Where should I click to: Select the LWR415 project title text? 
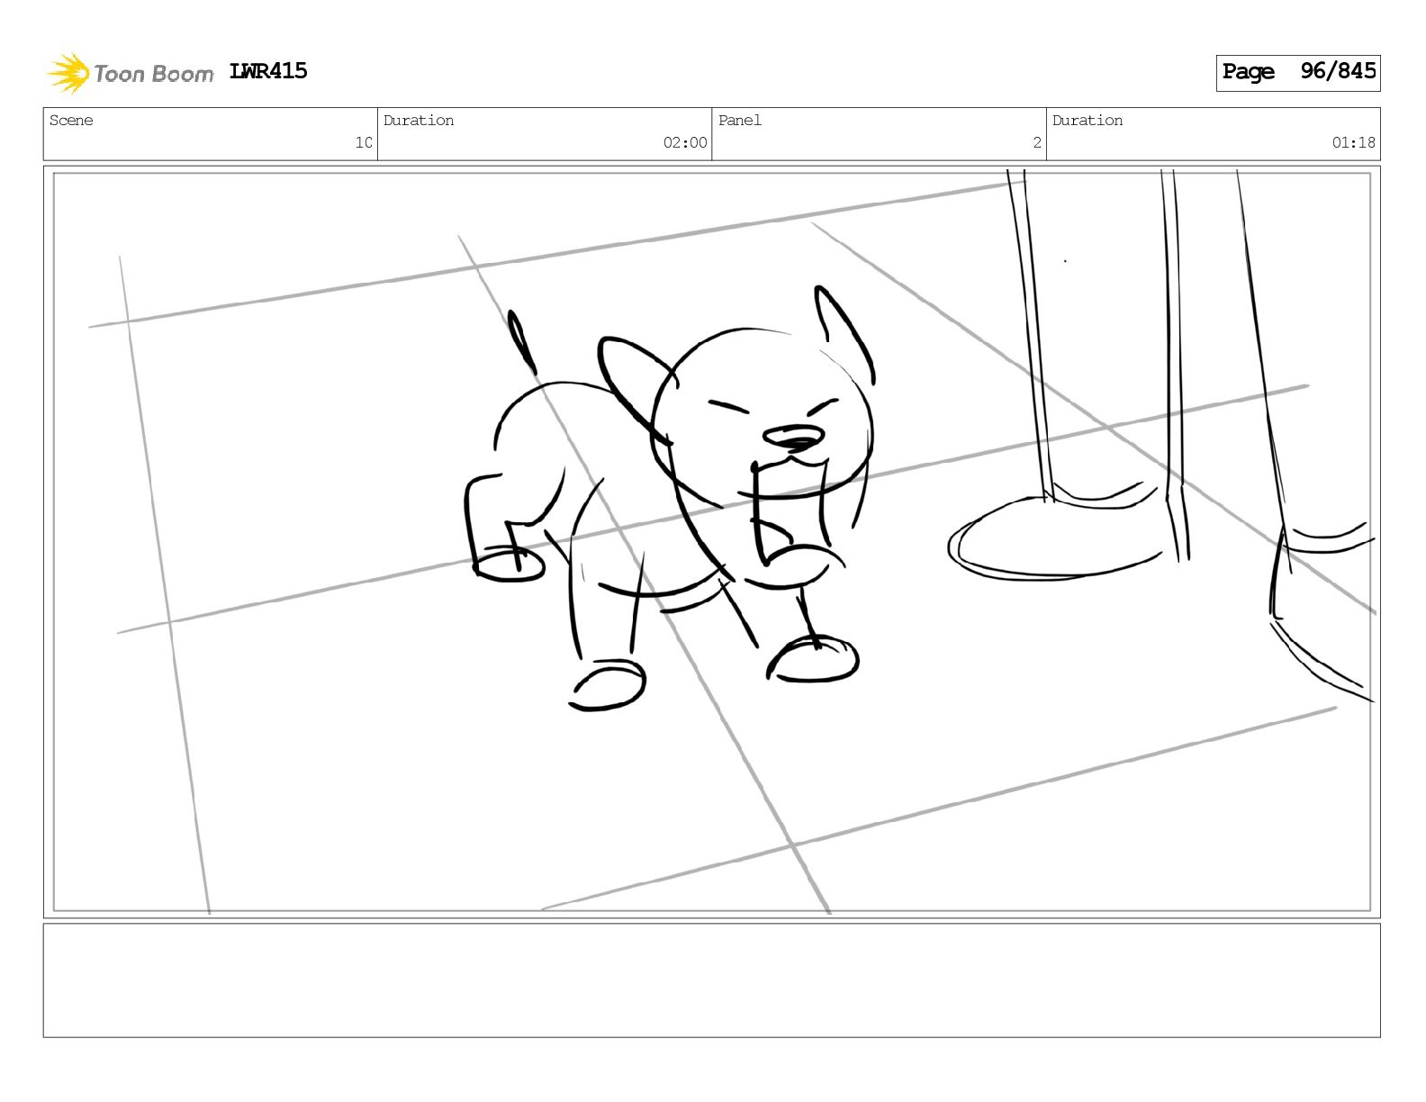point(268,71)
